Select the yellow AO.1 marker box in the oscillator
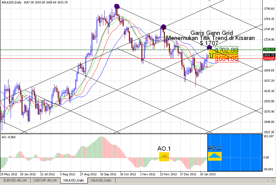 tap(164, 156)
